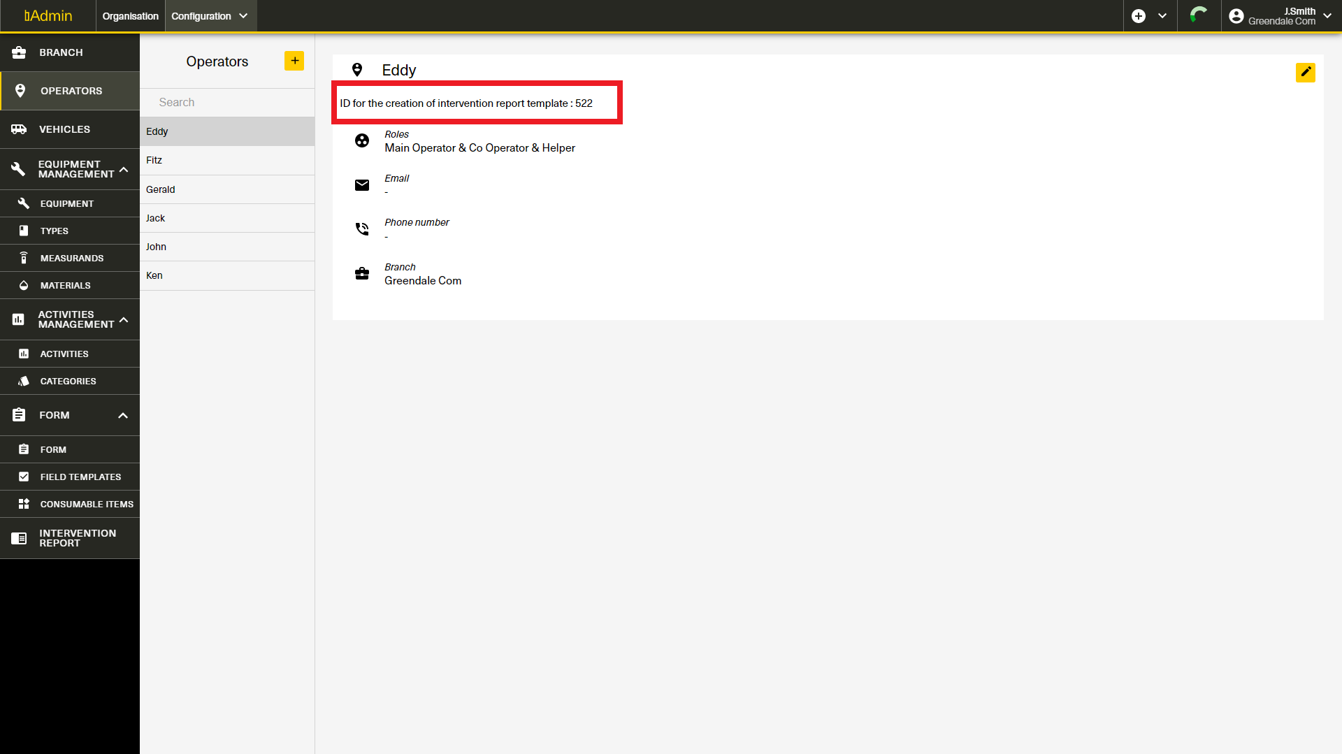Click the Branch briefcase icon in details
This screenshot has width=1342, height=754.
[362, 274]
